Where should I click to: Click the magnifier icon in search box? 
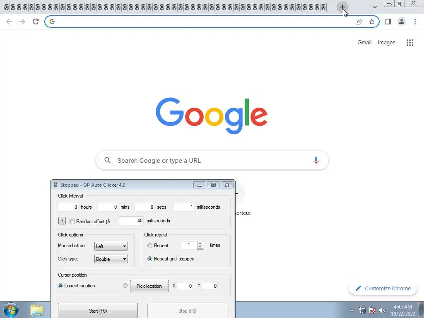tap(107, 160)
